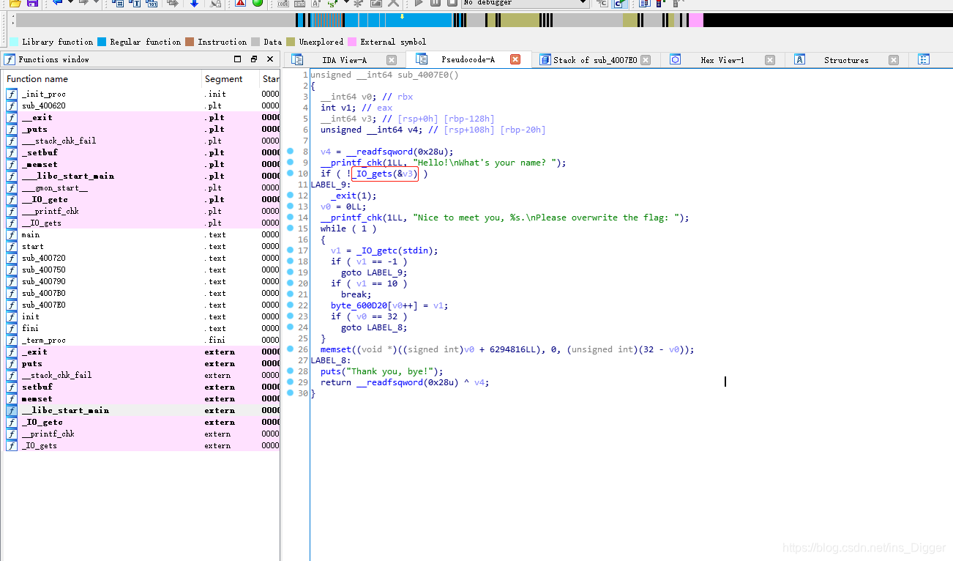The width and height of the screenshot is (953, 561).
Task: Switch to the Hex View-1 tab
Action: [x=722, y=60]
